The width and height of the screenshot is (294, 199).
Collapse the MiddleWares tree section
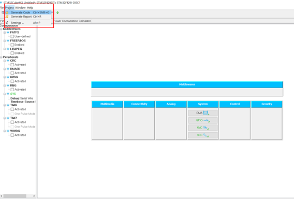coord(1,29)
